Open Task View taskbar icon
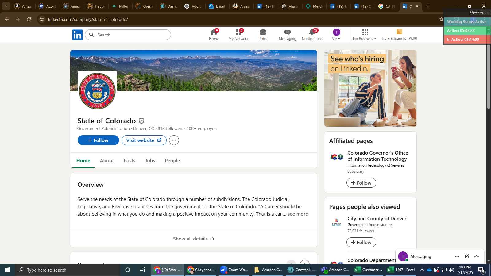 coord(142,270)
